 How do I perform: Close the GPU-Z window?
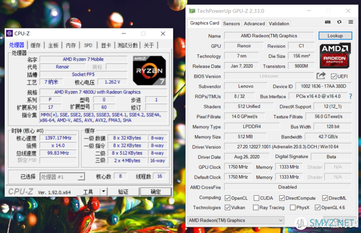pos(348,11)
